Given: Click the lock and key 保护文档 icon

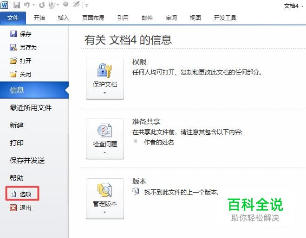Looking at the screenshot, I should (x=104, y=70).
